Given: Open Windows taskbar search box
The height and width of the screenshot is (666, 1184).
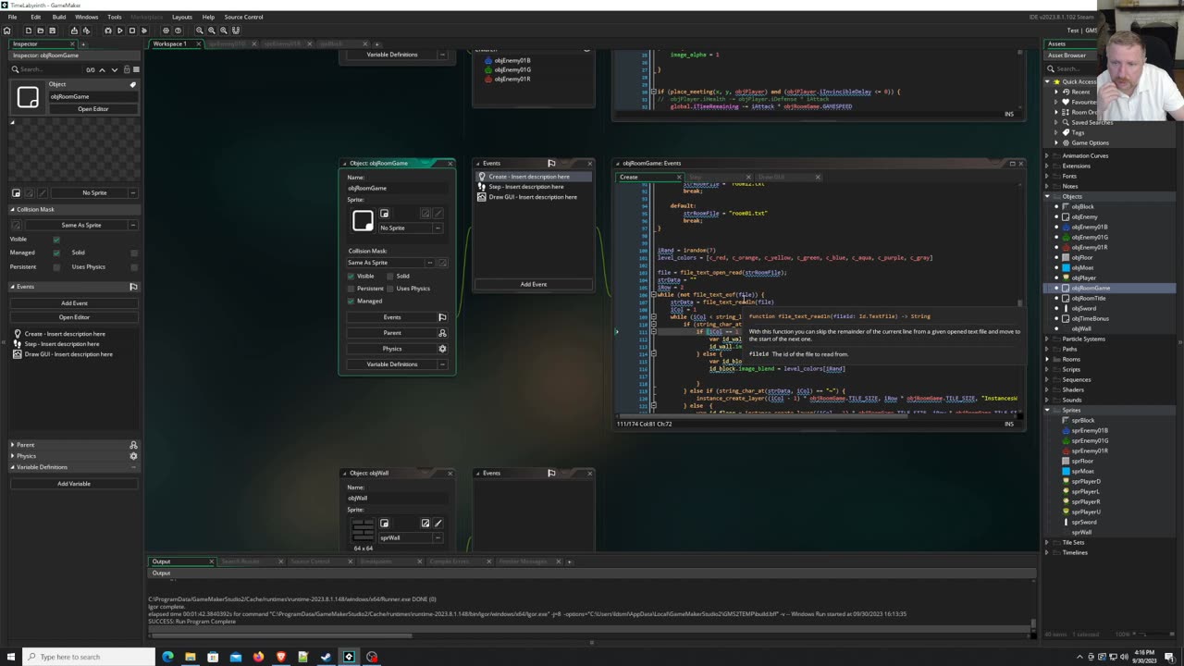Looking at the screenshot, I should click(x=91, y=657).
